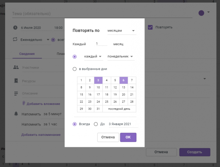Click the participants people icon
Viewport: 220px width, 167px height.
point(15,68)
